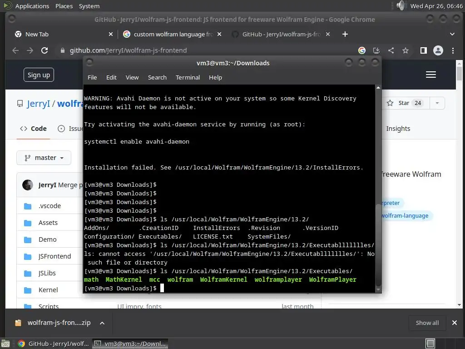Click Show all downloads button
This screenshot has width=465, height=349.
427,323
